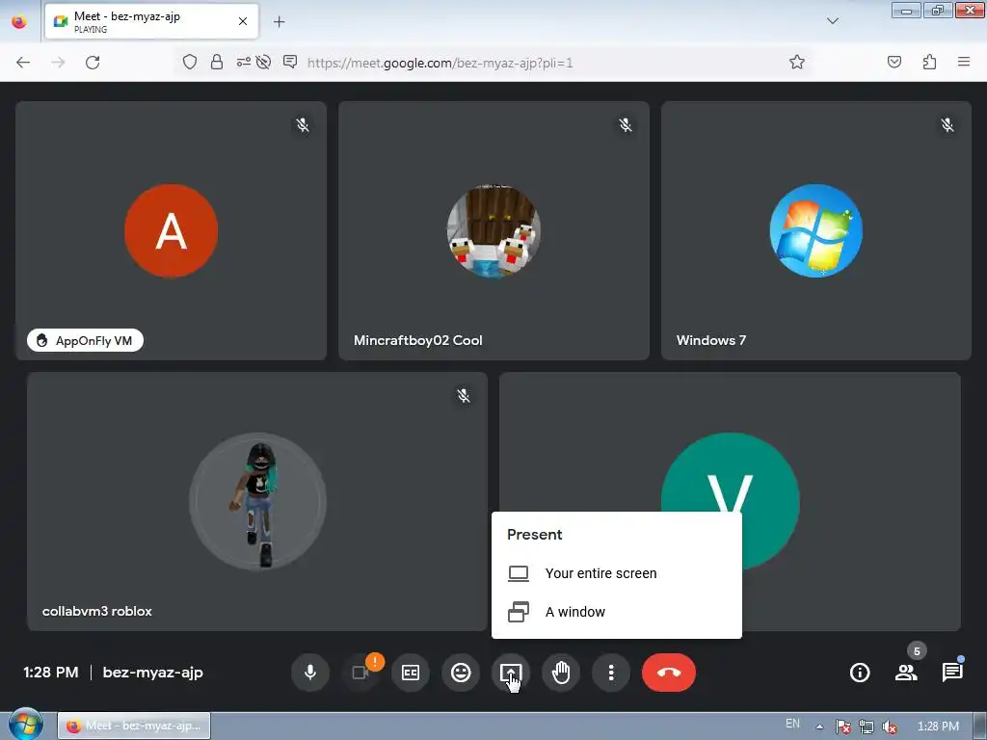Screen dimensions: 987x740
Task: Click the Windows 7 name label
Action: click(711, 340)
